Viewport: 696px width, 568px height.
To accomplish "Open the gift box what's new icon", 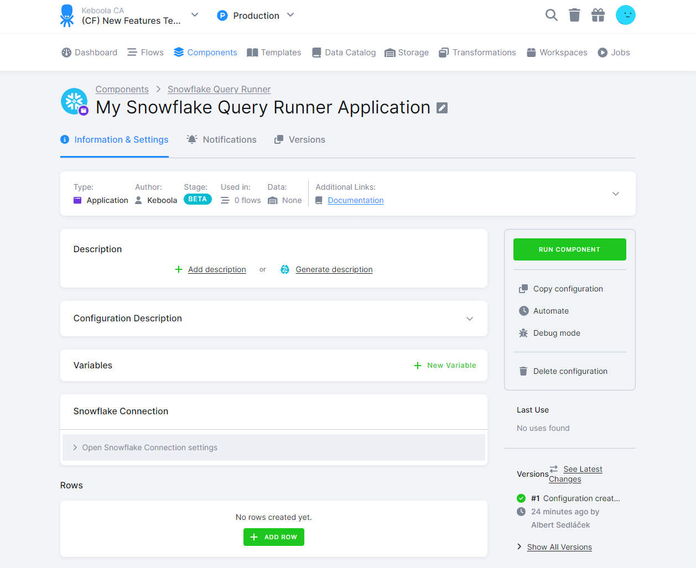I will tap(598, 15).
